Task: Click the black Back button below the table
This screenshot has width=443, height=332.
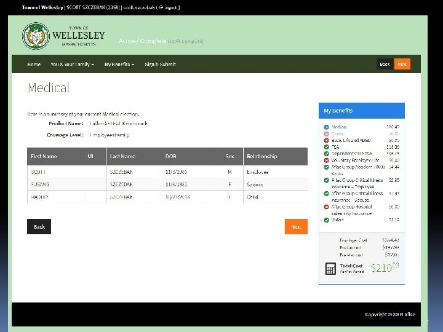Action: tap(39, 226)
